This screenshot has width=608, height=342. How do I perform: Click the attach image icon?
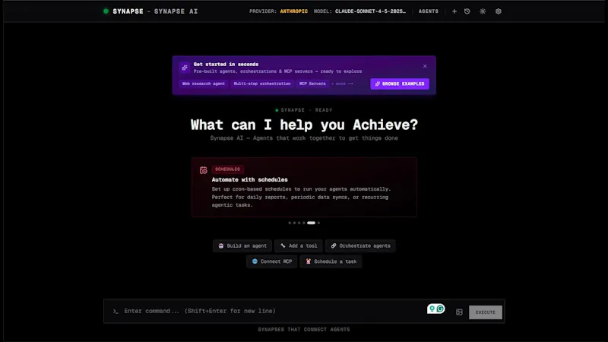(459, 312)
